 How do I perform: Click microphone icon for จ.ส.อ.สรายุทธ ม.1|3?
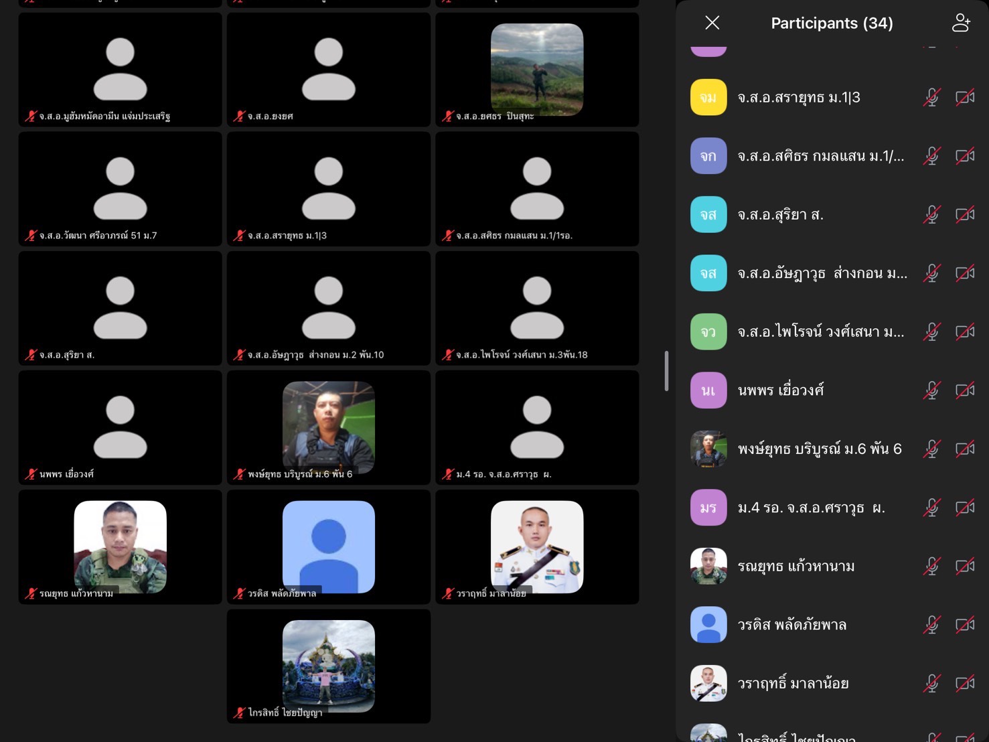point(931,98)
